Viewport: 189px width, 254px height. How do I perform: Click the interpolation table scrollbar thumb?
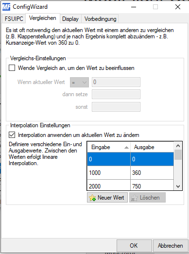pos(178,155)
